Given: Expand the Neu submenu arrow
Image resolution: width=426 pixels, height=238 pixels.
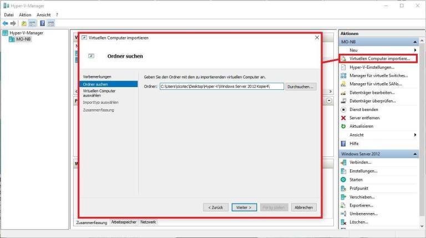Looking at the screenshot, I should pos(415,50).
